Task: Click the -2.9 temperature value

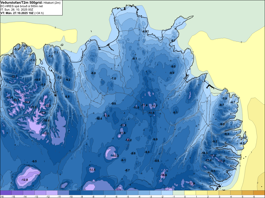Action: pyautogui.click(x=25, y=46)
